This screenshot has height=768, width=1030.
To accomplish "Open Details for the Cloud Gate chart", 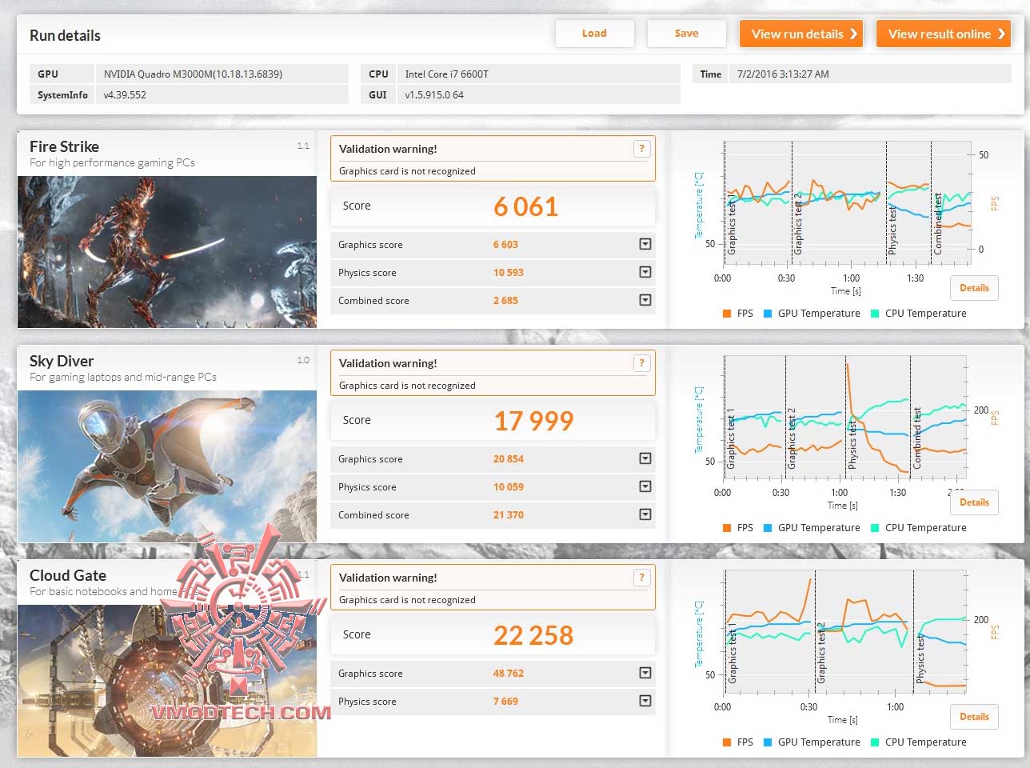I will (974, 717).
